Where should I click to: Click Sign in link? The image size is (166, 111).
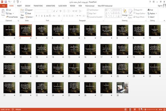[160, 6]
